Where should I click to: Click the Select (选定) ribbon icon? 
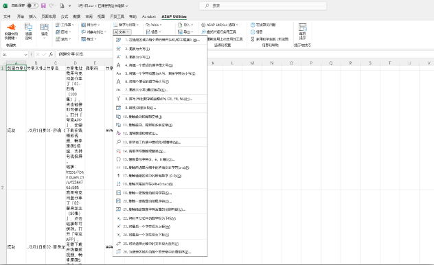[x=44, y=32]
